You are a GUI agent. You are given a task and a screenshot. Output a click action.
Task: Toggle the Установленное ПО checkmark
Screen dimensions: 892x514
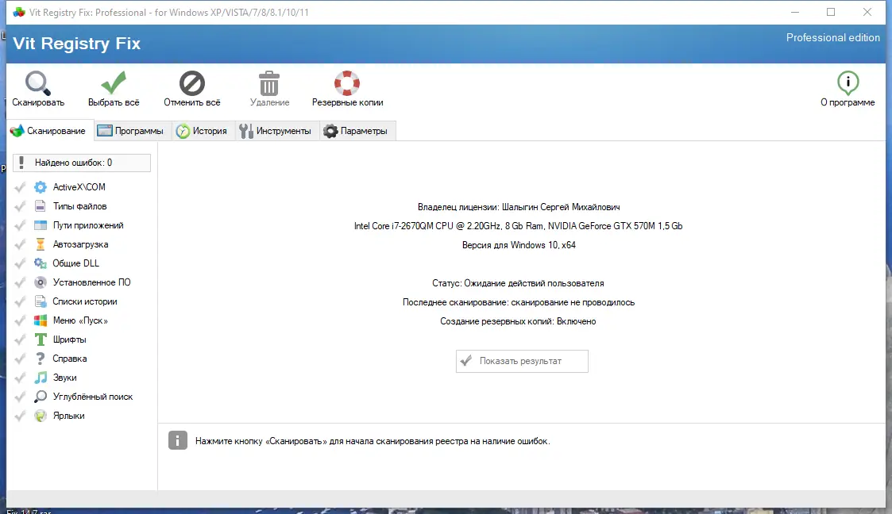point(20,282)
